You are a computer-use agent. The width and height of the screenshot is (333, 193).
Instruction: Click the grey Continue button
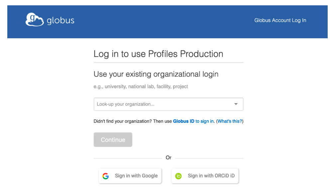pos(113,140)
